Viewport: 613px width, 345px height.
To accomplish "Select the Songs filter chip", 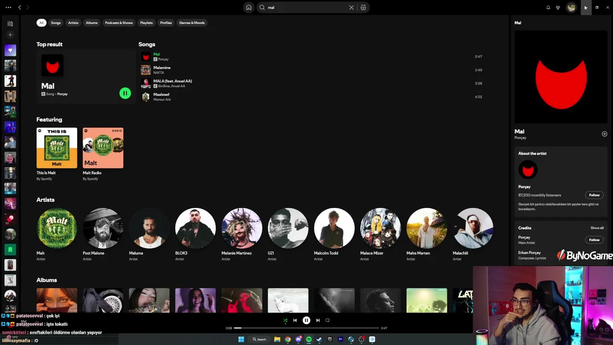I will [56, 23].
